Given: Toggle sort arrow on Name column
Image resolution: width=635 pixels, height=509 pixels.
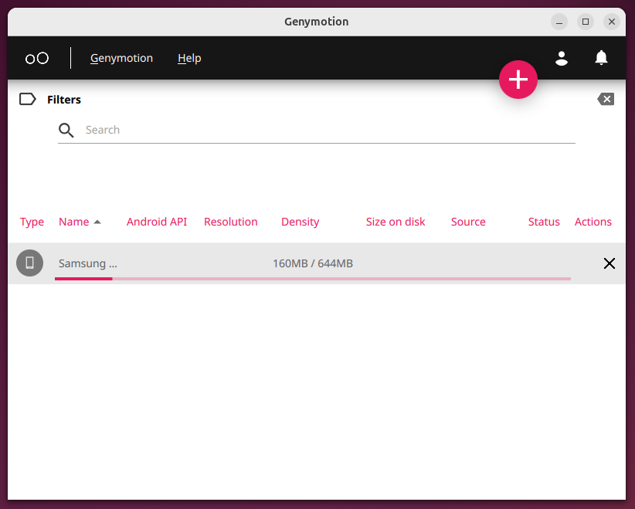Looking at the screenshot, I should (97, 222).
